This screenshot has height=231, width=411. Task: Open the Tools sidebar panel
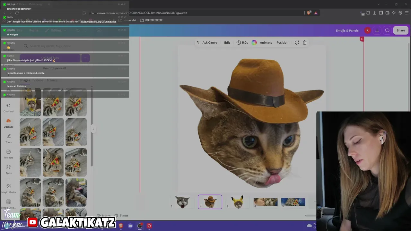coord(8,139)
